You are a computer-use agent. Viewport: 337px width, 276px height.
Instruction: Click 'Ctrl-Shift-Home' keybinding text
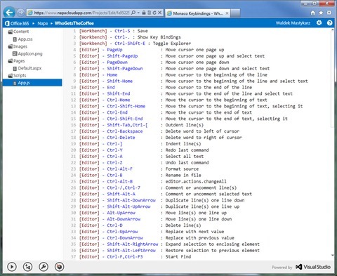[126, 106]
